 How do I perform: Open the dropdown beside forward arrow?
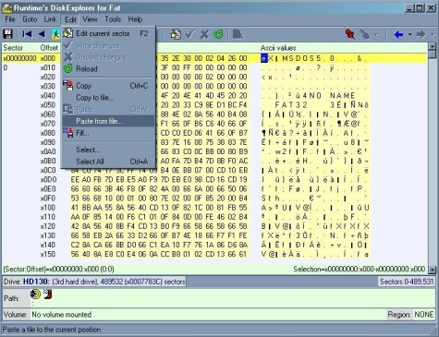[x=433, y=34]
